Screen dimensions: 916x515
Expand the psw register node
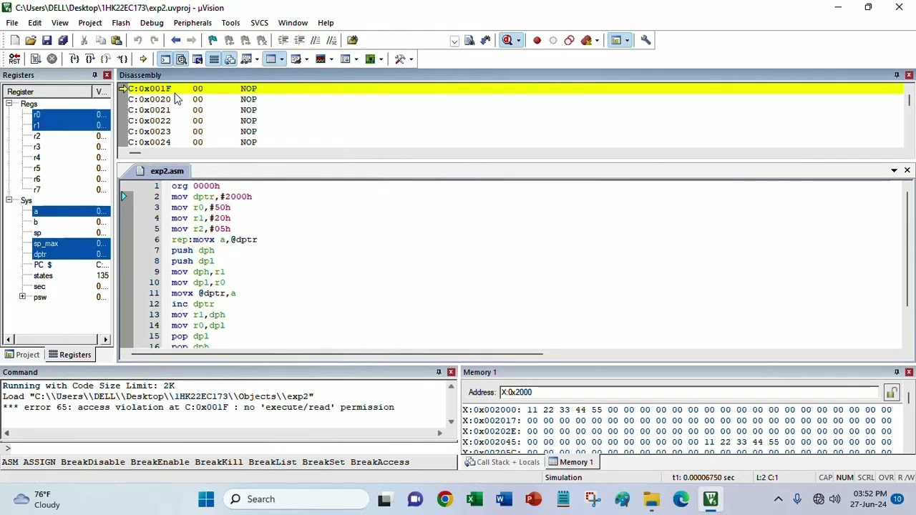point(22,297)
